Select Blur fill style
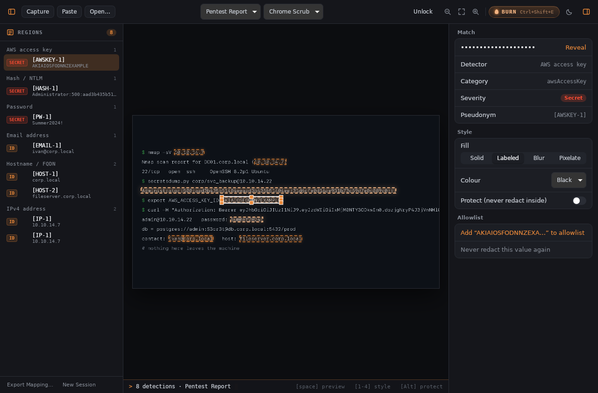The image size is (598, 393). (x=539, y=158)
